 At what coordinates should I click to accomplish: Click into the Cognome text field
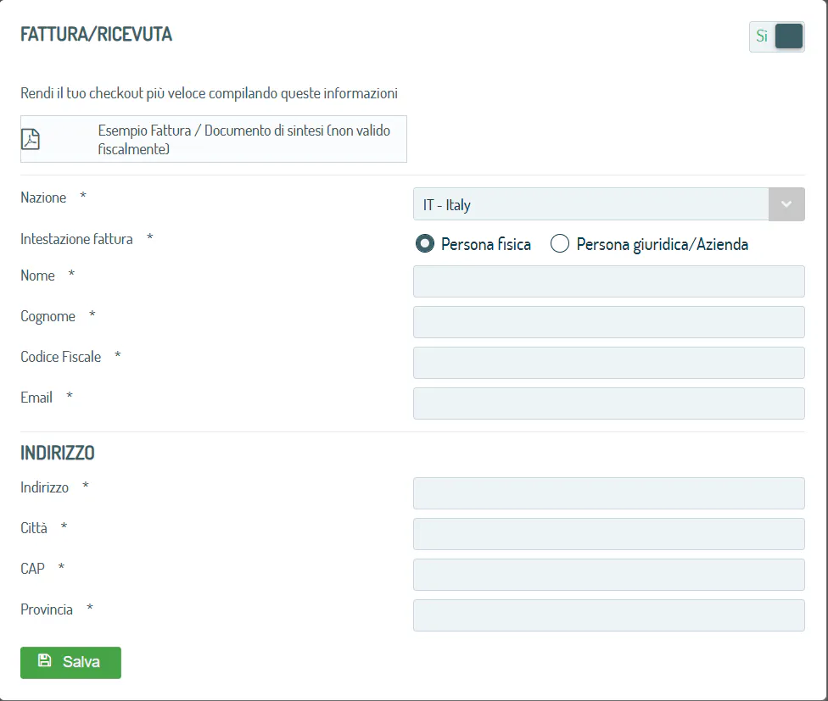tap(609, 322)
